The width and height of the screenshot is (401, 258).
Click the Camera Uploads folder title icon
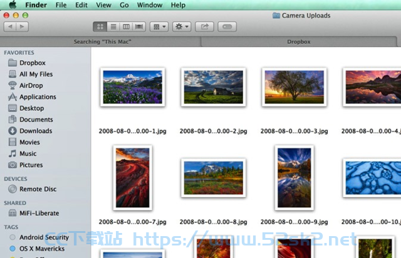pyautogui.click(x=276, y=16)
